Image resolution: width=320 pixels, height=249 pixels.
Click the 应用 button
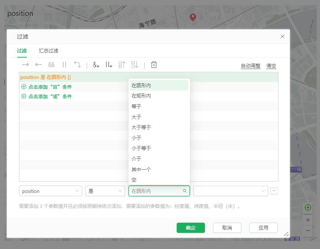[x=263, y=228]
